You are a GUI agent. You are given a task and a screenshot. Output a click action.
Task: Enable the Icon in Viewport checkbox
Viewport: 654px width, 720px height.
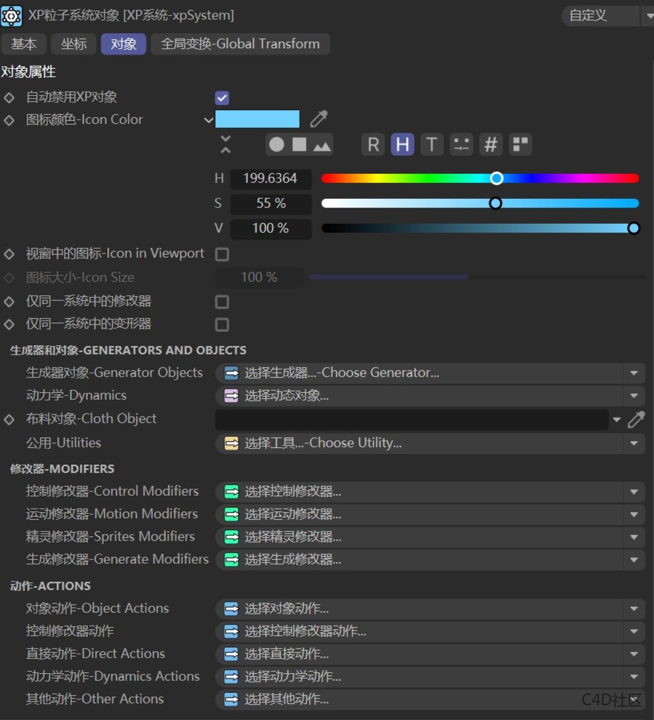click(x=222, y=254)
